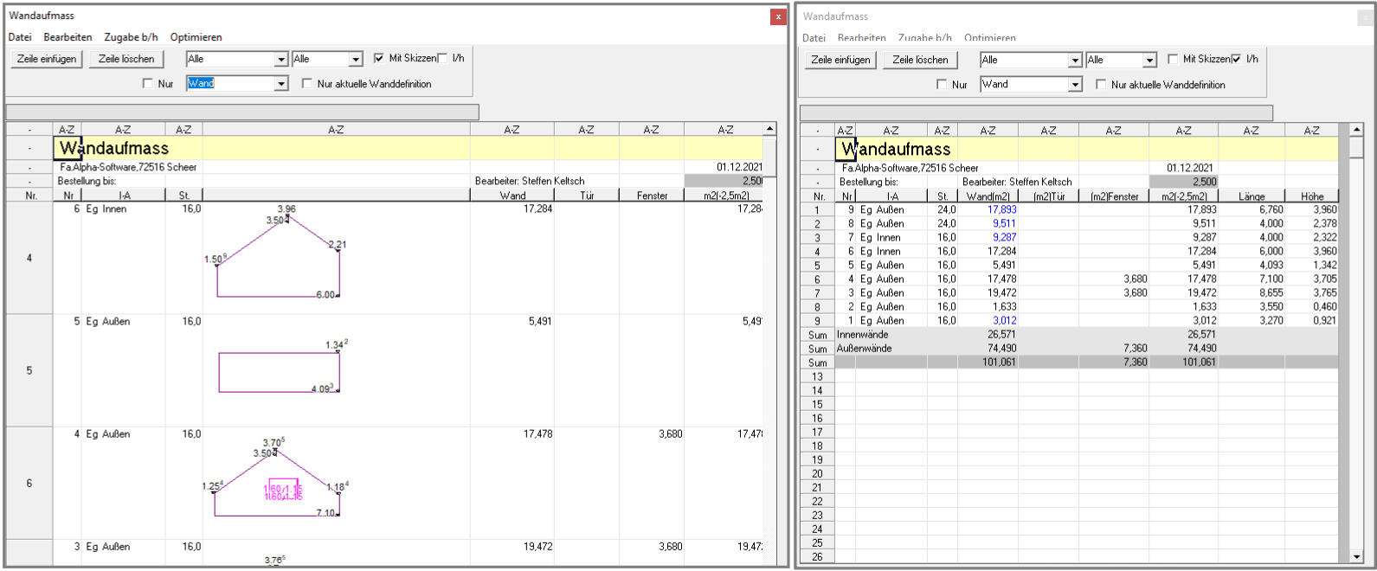Enable Nur aktuelle Wanddefinition in the sketch-view window
This screenshot has height=571, width=1377.
click(x=307, y=84)
